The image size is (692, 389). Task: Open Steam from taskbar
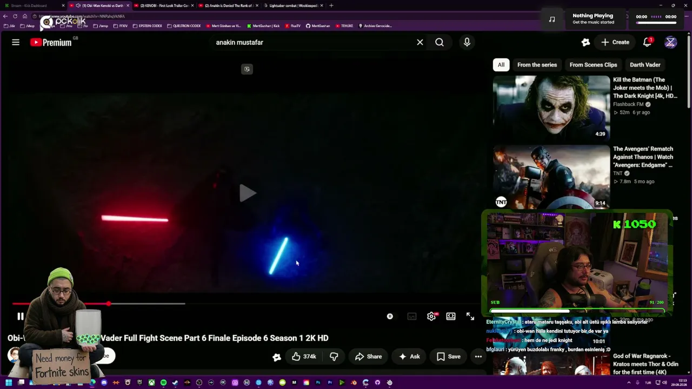[175, 383]
